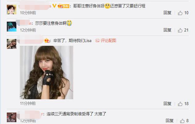Viewport: 195px width, 124px height.
Task: Click the 11分钟前 timestamp
Action: [x=28, y=104]
